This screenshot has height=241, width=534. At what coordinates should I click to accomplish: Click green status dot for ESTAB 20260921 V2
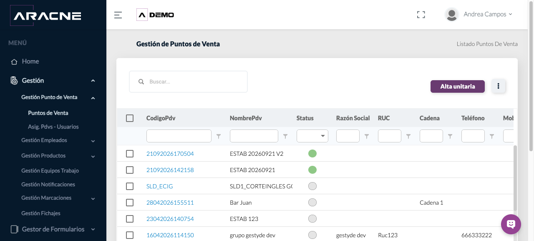312,154
